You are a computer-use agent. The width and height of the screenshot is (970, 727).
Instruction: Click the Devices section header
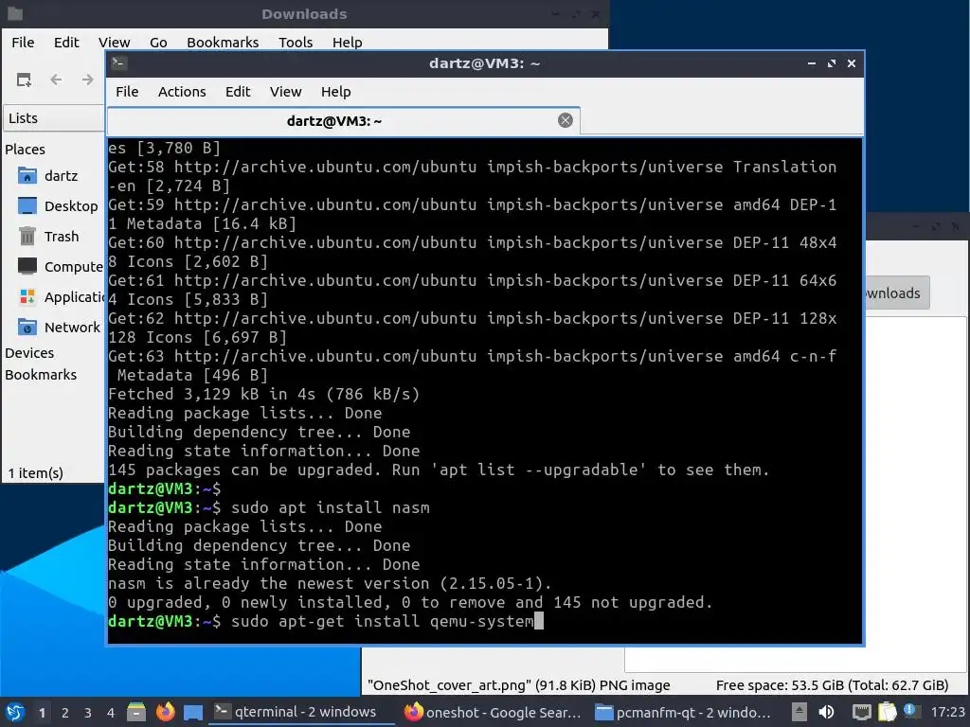pos(29,353)
